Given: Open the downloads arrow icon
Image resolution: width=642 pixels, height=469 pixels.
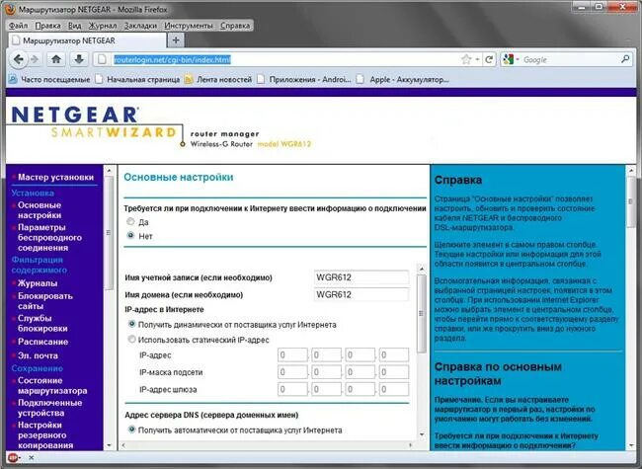Looking at the screenshot, I should 79,60.
